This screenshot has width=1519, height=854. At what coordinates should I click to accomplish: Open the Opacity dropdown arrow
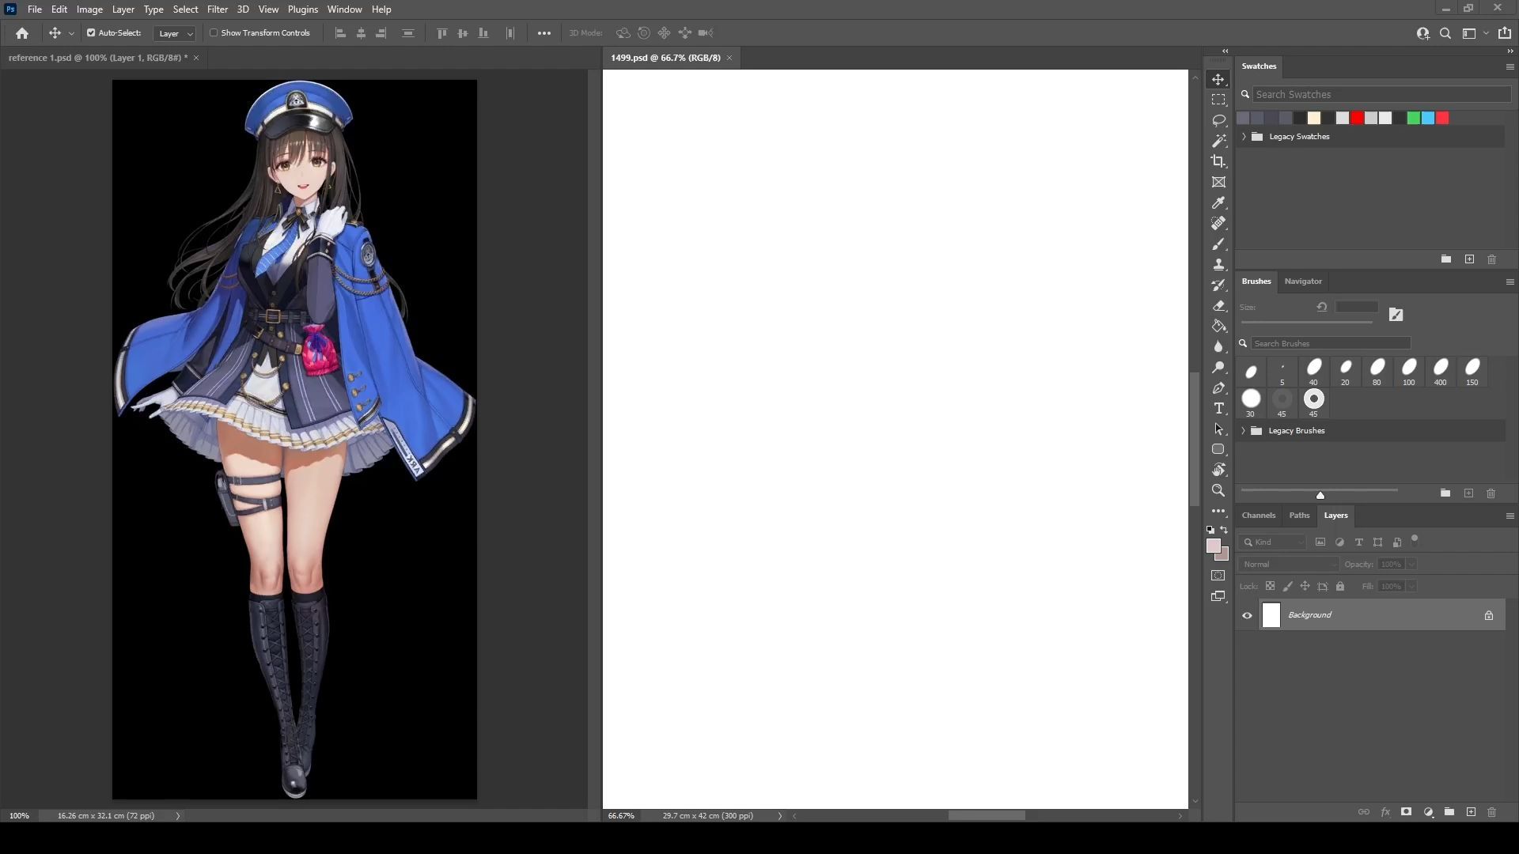pos(1411,565)
